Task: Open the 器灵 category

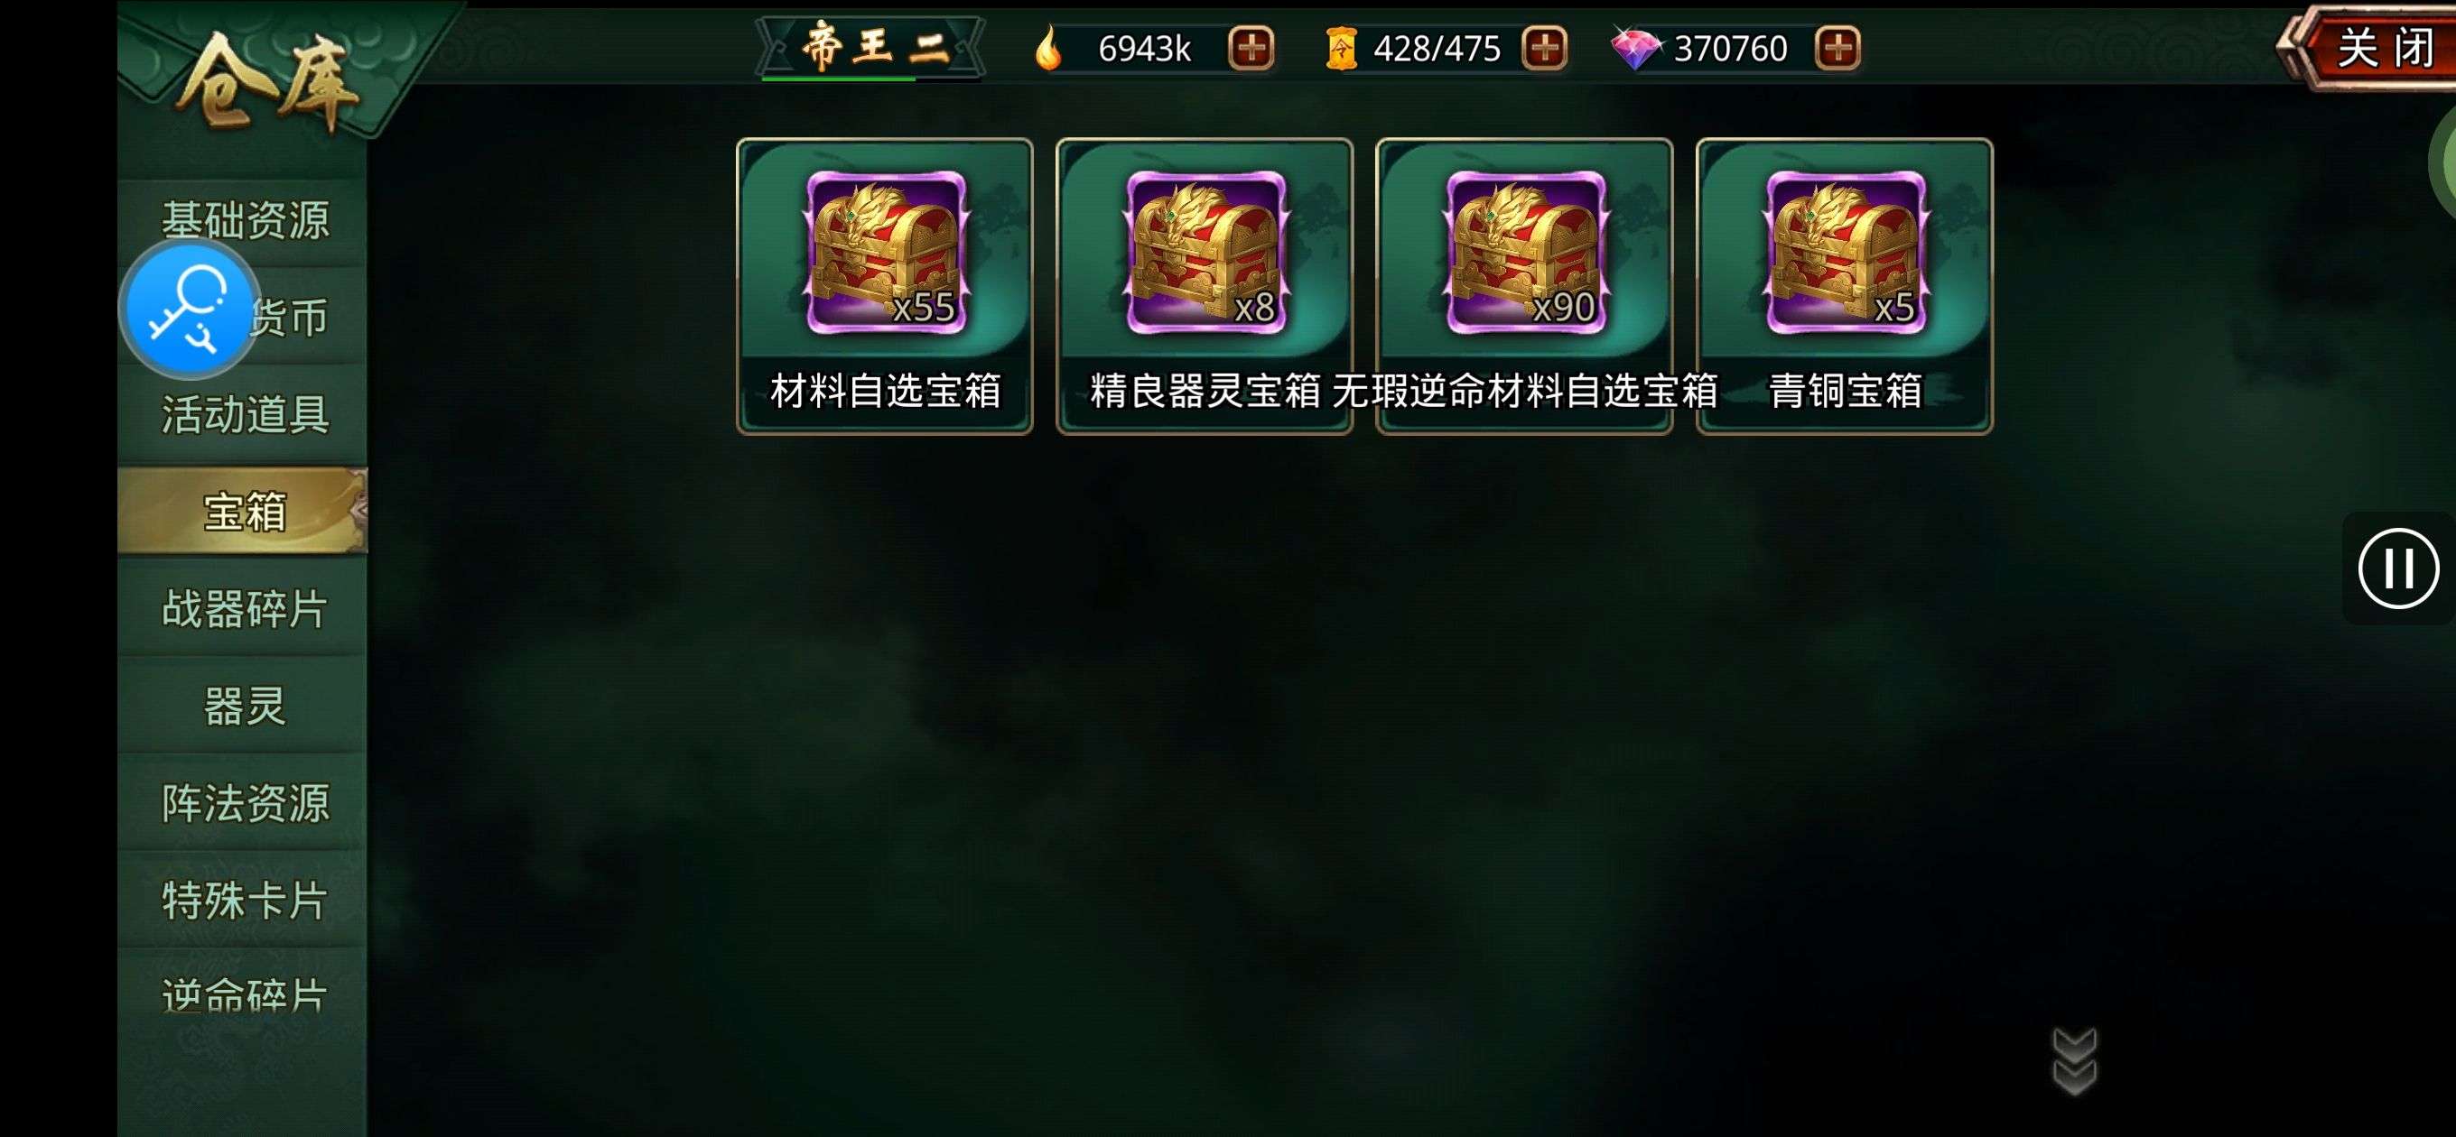Action: point(243,707)
